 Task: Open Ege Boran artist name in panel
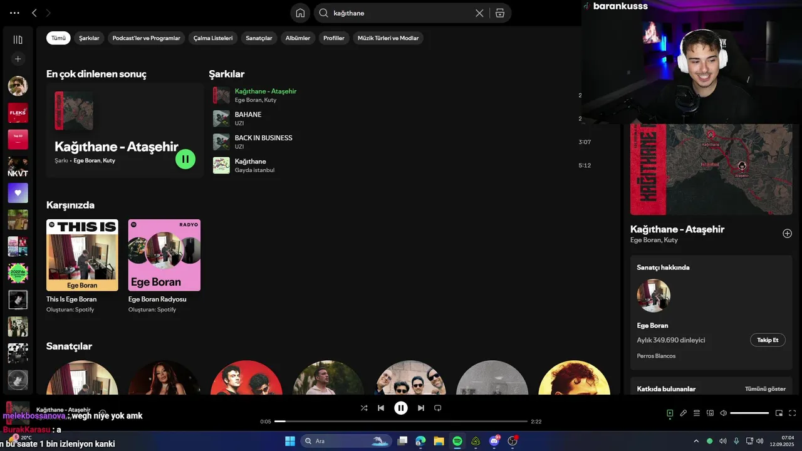[652, 326]
